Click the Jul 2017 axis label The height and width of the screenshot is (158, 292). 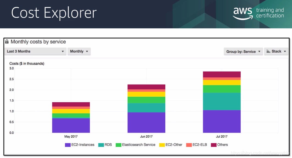coord(222,137)
